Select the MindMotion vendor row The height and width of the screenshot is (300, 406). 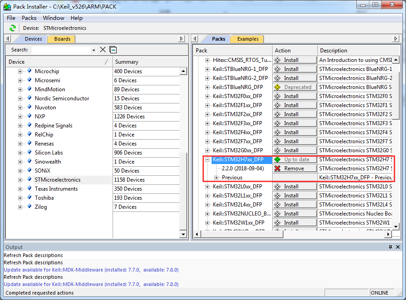[x=50, y=89]
